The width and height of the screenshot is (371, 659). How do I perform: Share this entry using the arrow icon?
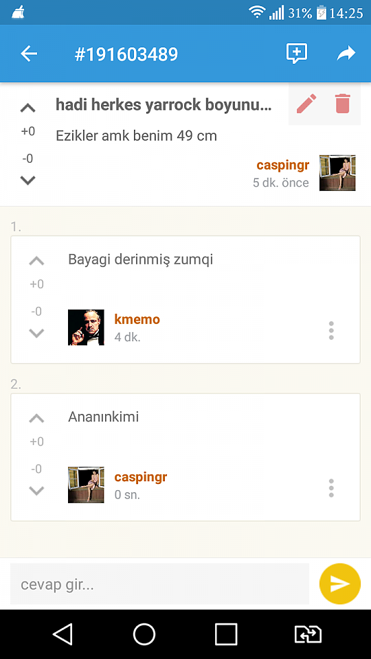(x=346, y=54)
